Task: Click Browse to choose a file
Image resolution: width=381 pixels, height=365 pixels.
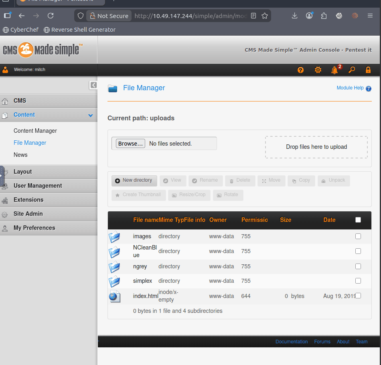Action: tap(130, 144)
